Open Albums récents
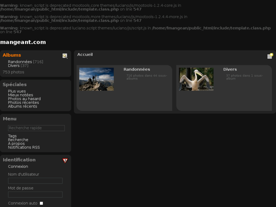Viewport: 276px width, 207px height. tap(22, 106)
